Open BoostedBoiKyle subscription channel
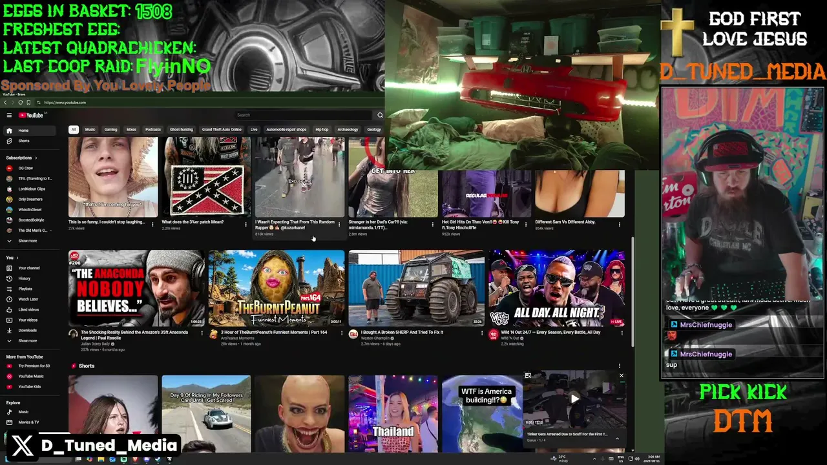This screenshot has height=465, width=827. pos(29,220)
